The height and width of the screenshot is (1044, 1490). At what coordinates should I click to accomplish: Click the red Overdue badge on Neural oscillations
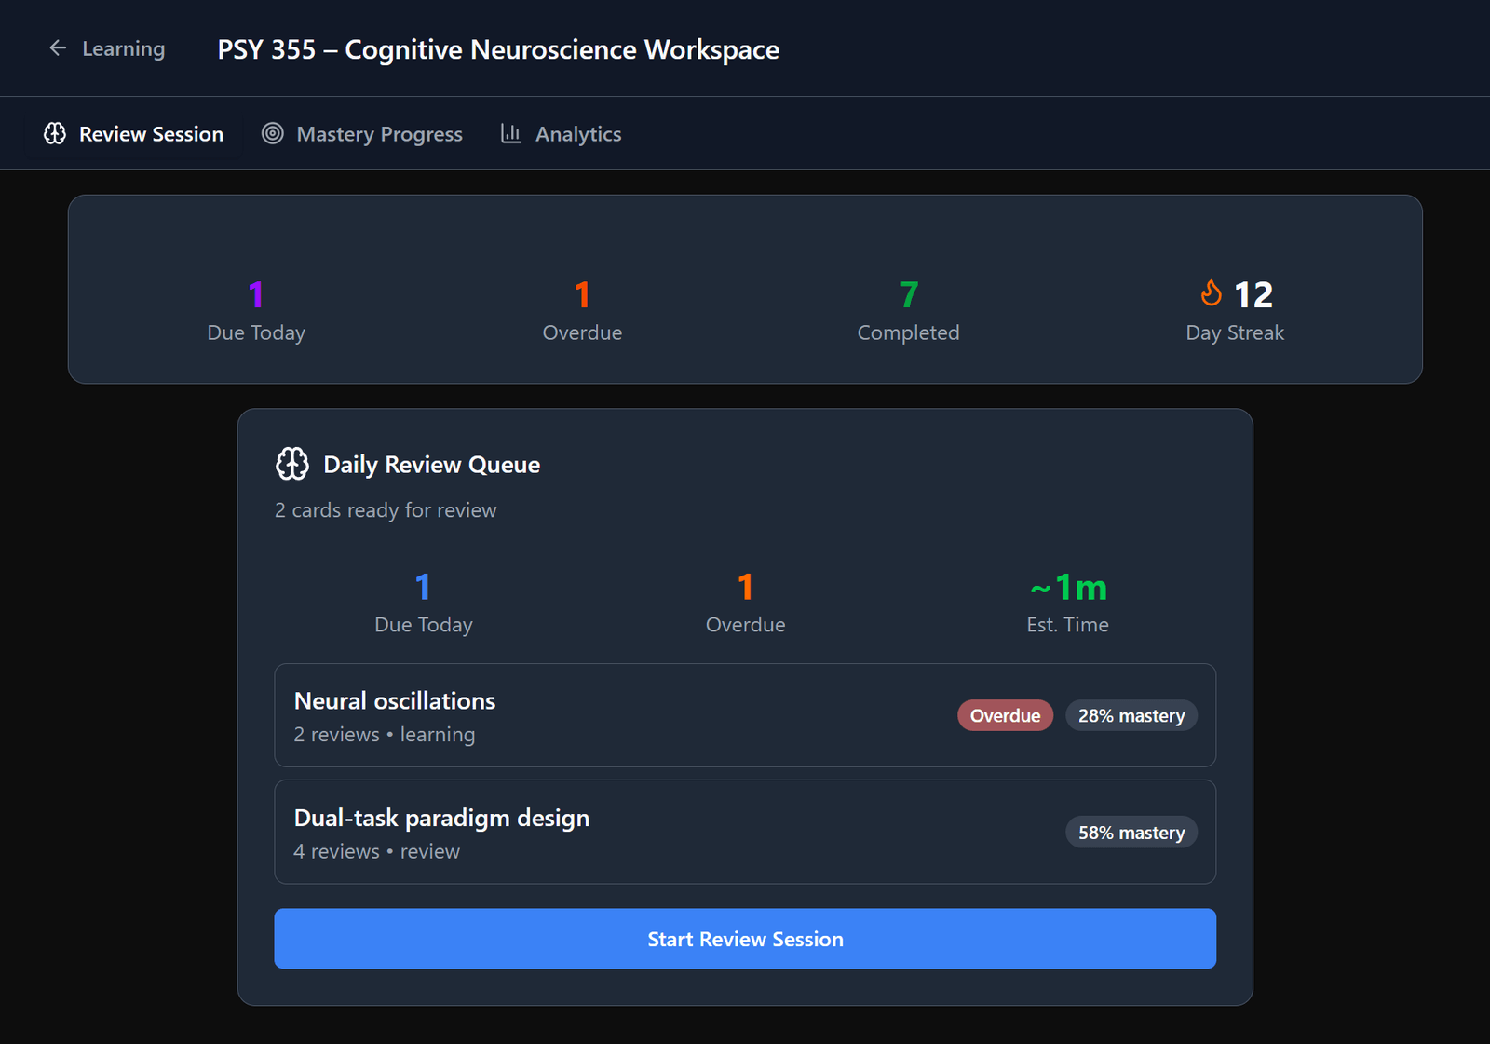pyautogui.click(x=1005, y=715)
